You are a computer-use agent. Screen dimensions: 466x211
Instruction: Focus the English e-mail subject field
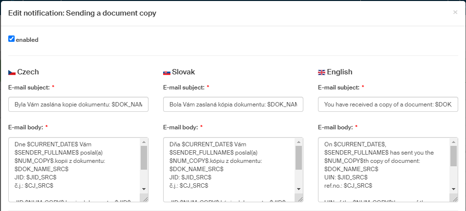tap(388, 105)
